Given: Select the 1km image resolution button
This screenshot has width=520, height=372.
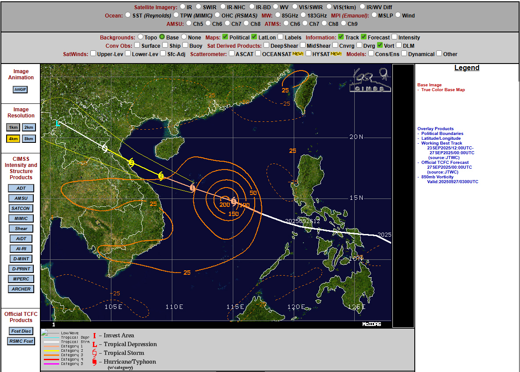Looking at the screenshot, I should [13, 127].
